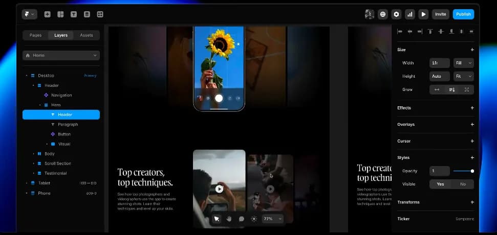Open the analytics bar chart icon

coord(410,14)
